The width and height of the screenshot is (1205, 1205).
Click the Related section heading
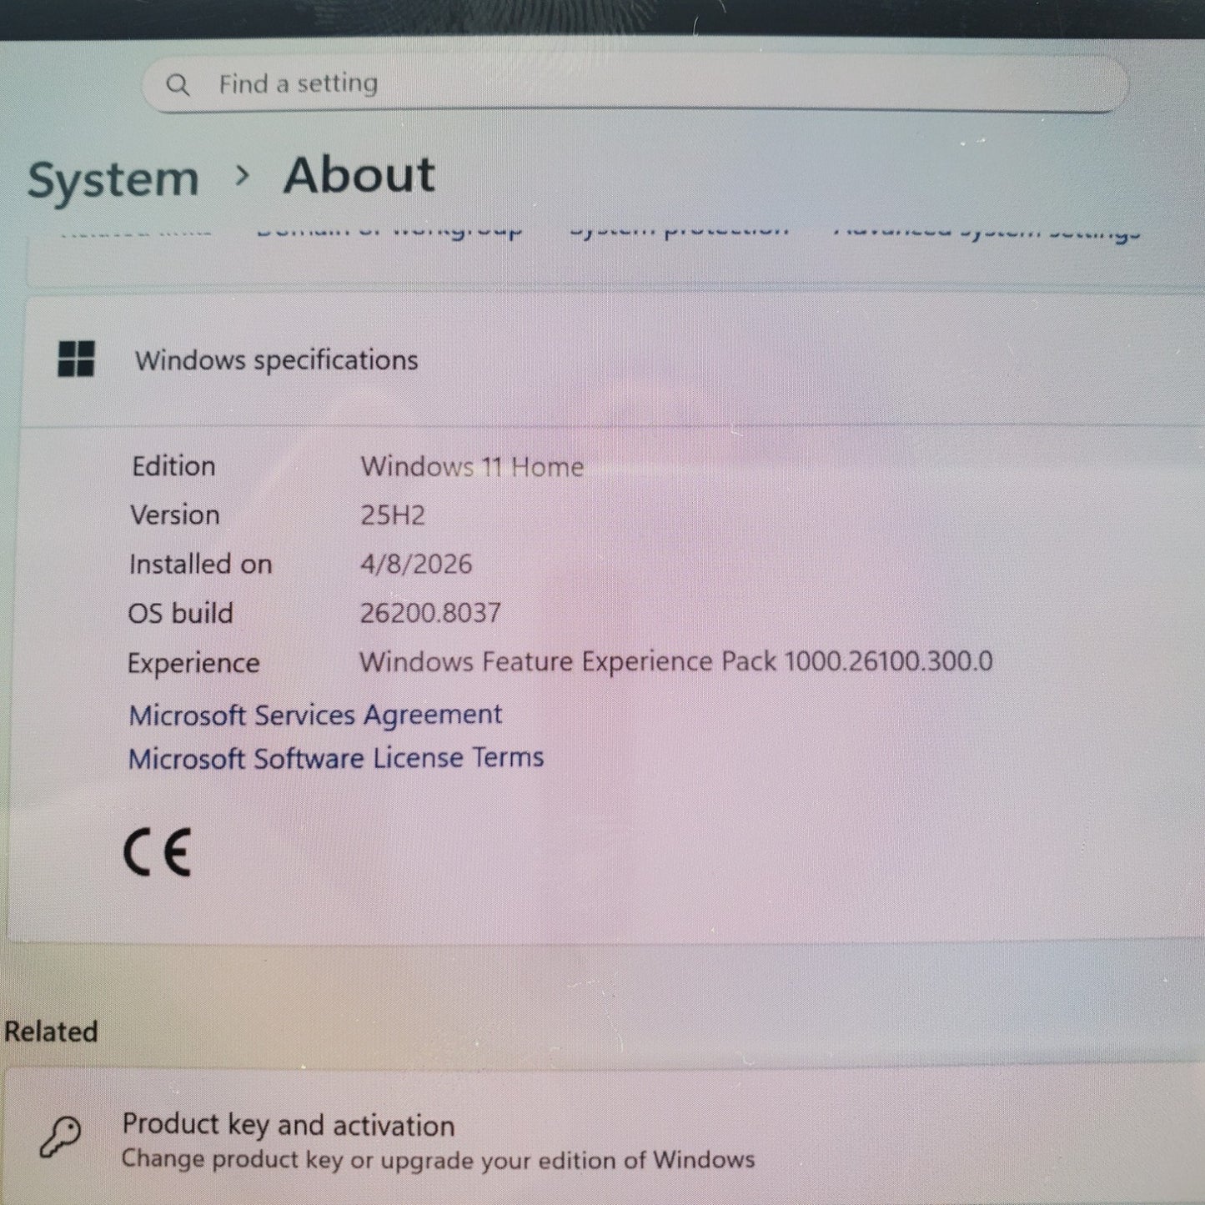pos(51,1032)
